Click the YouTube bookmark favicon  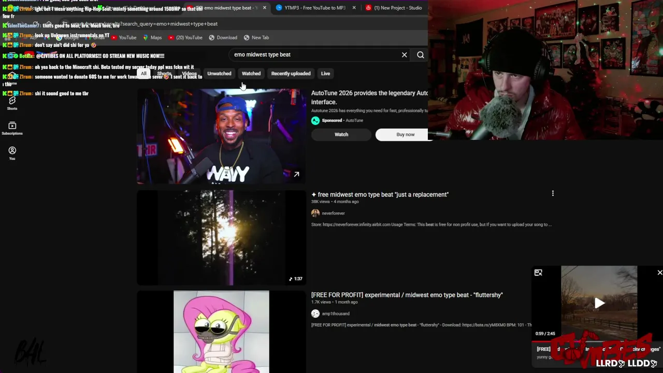coord(114,37)
